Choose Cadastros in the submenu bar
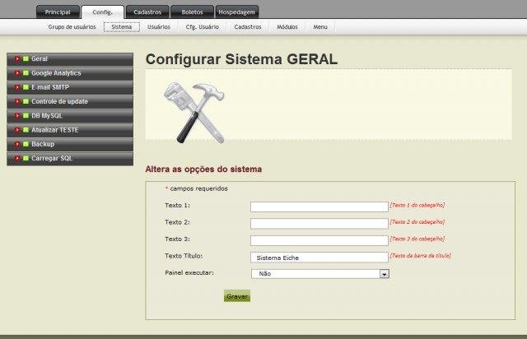The image size is (527, 339). coord(248,27)
